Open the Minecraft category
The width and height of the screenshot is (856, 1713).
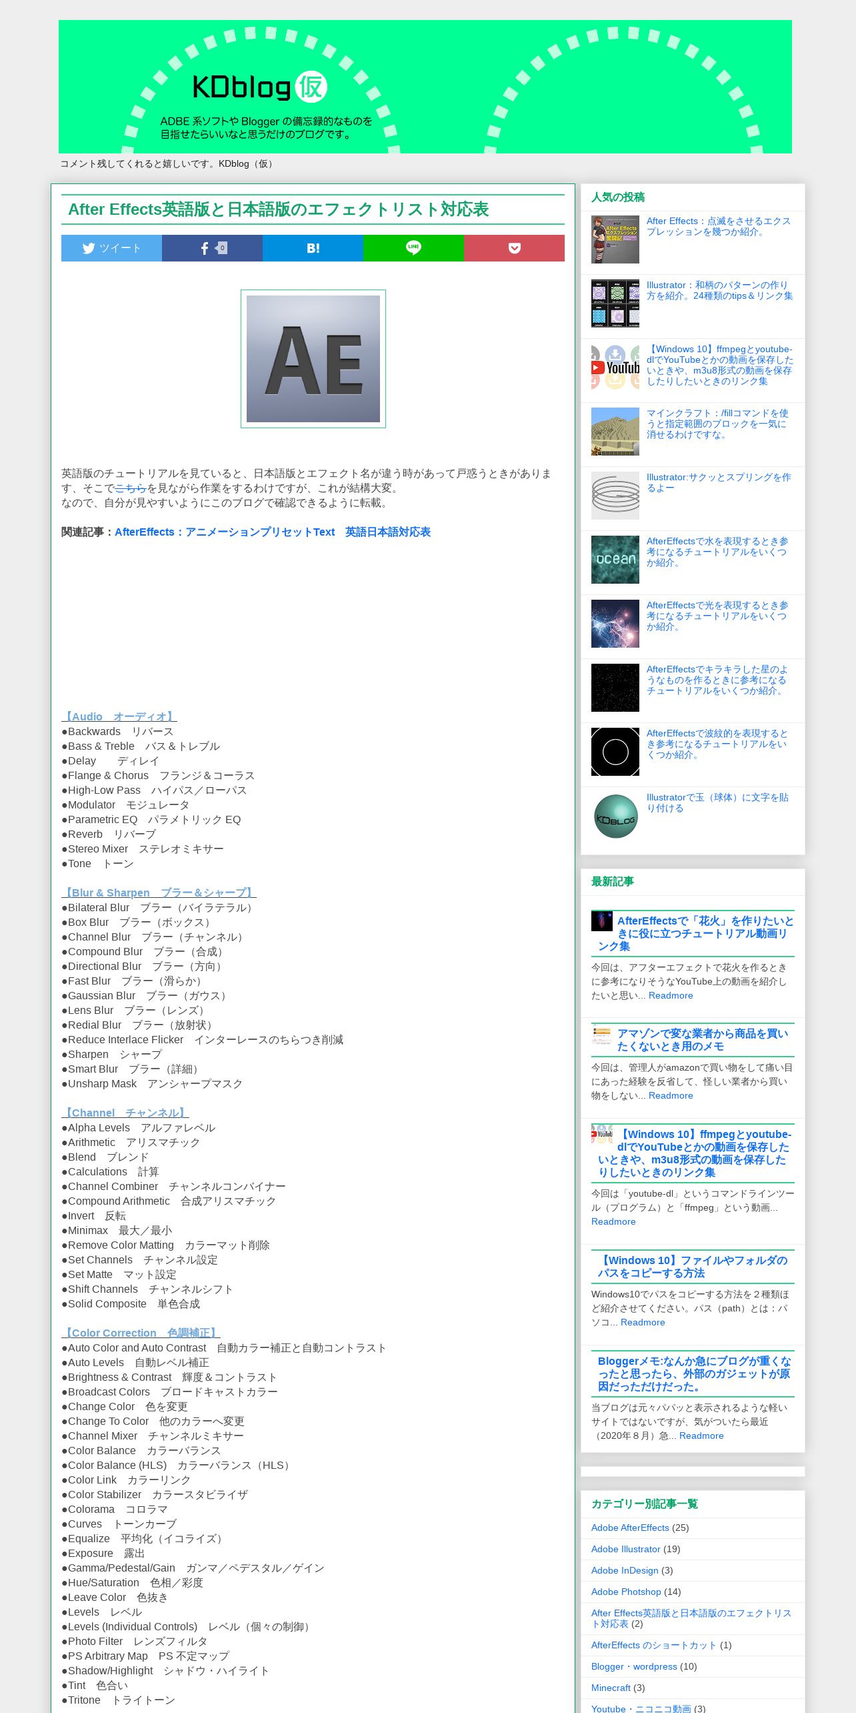611,1688
